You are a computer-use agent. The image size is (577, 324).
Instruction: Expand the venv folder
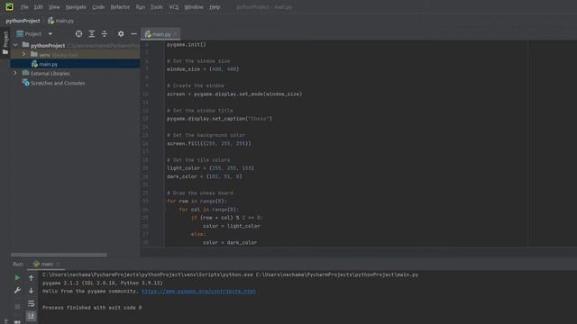(24, 54)
